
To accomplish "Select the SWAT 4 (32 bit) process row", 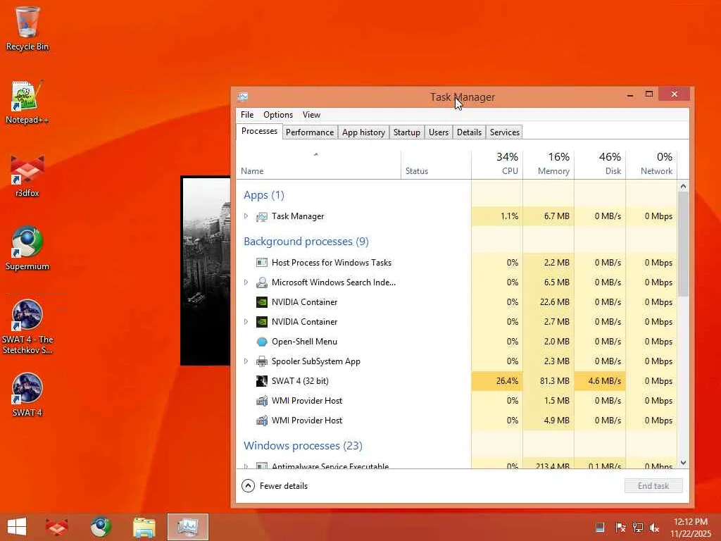I will 457,381.
